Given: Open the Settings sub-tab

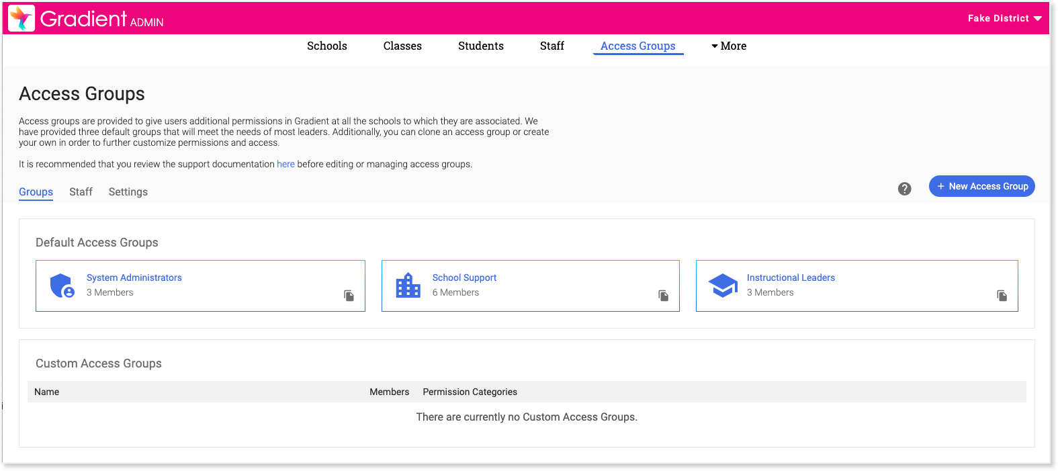Looking at the screenshot, I should [128, 191].
